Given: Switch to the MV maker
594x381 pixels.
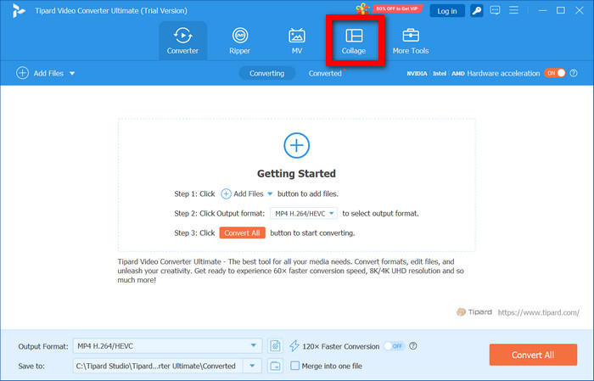Looking at the screenshot, I should coord(297,41).
